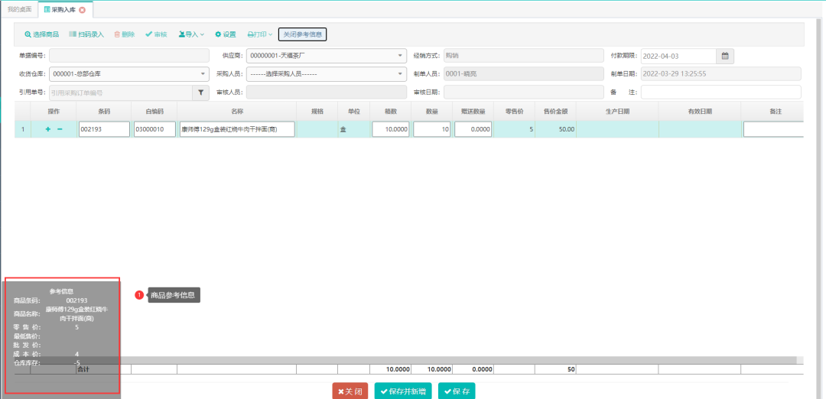Open calendar picker for 付款期限

point(726,56)
